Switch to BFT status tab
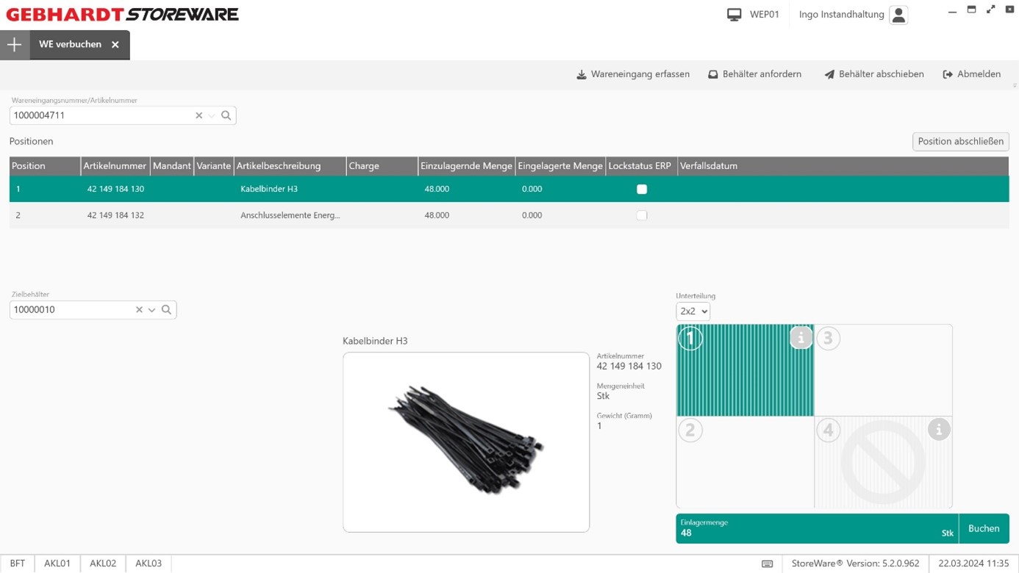 [x=18, y=563]
